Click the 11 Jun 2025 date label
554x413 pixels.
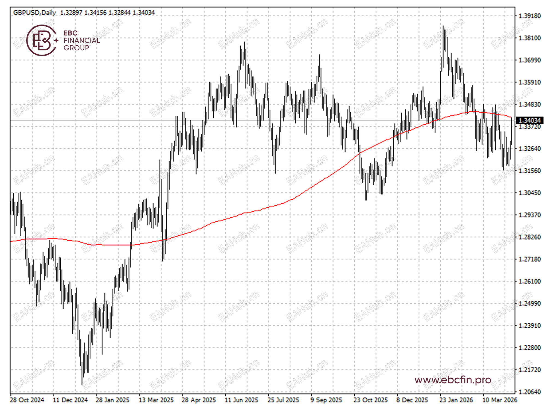[x=241, y=400]
